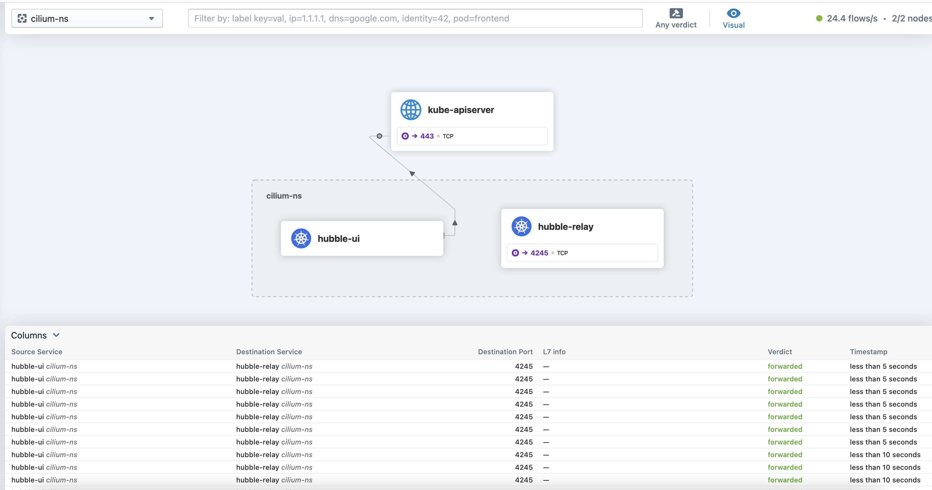Click the first less than 10 seconds timestamp

coord(885,455)
